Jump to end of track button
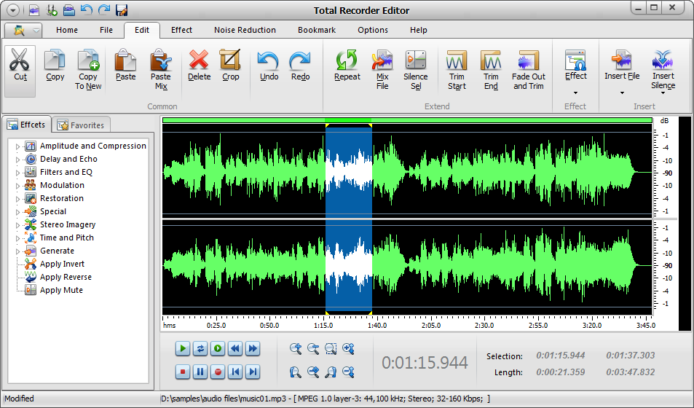 click(x=253, y=372)
